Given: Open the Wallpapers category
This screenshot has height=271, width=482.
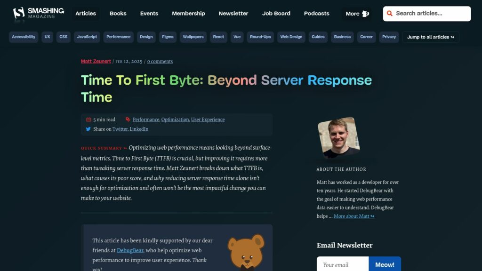Looking at the screenshot, I should click(193, 37).
